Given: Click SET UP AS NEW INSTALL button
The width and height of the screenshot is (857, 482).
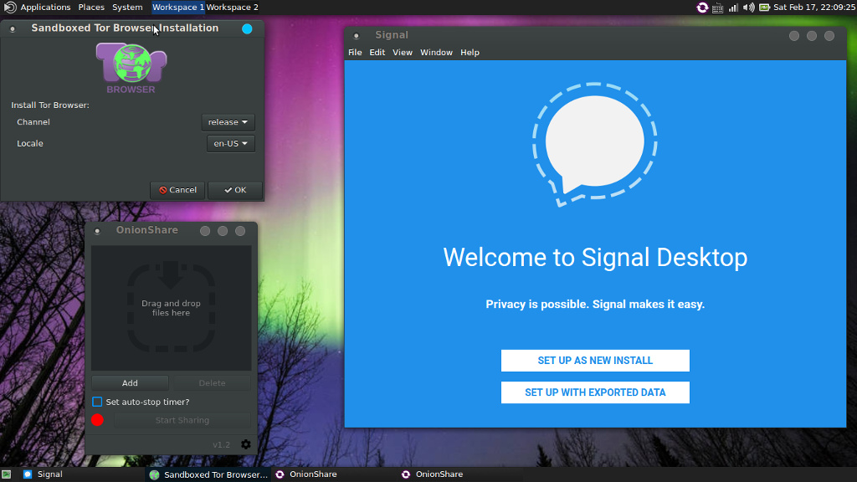Looking at the screenshot, I should coord(595,361).
